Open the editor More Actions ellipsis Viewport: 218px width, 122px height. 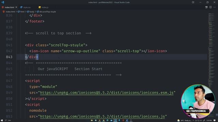215,7
